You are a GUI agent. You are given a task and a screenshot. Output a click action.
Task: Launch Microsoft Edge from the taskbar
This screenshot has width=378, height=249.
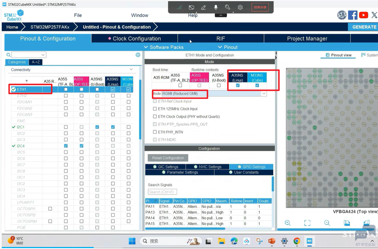click(x=234, y=241)
